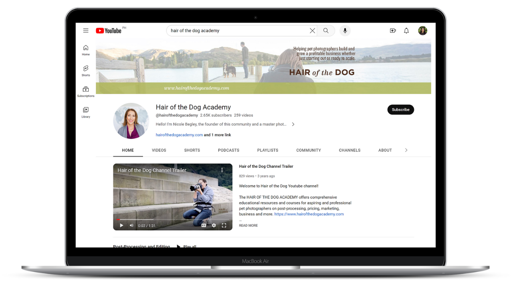This screenshot has width=511, height=287.
Task: Open the ABOUT tab
Action: [385, 150]
